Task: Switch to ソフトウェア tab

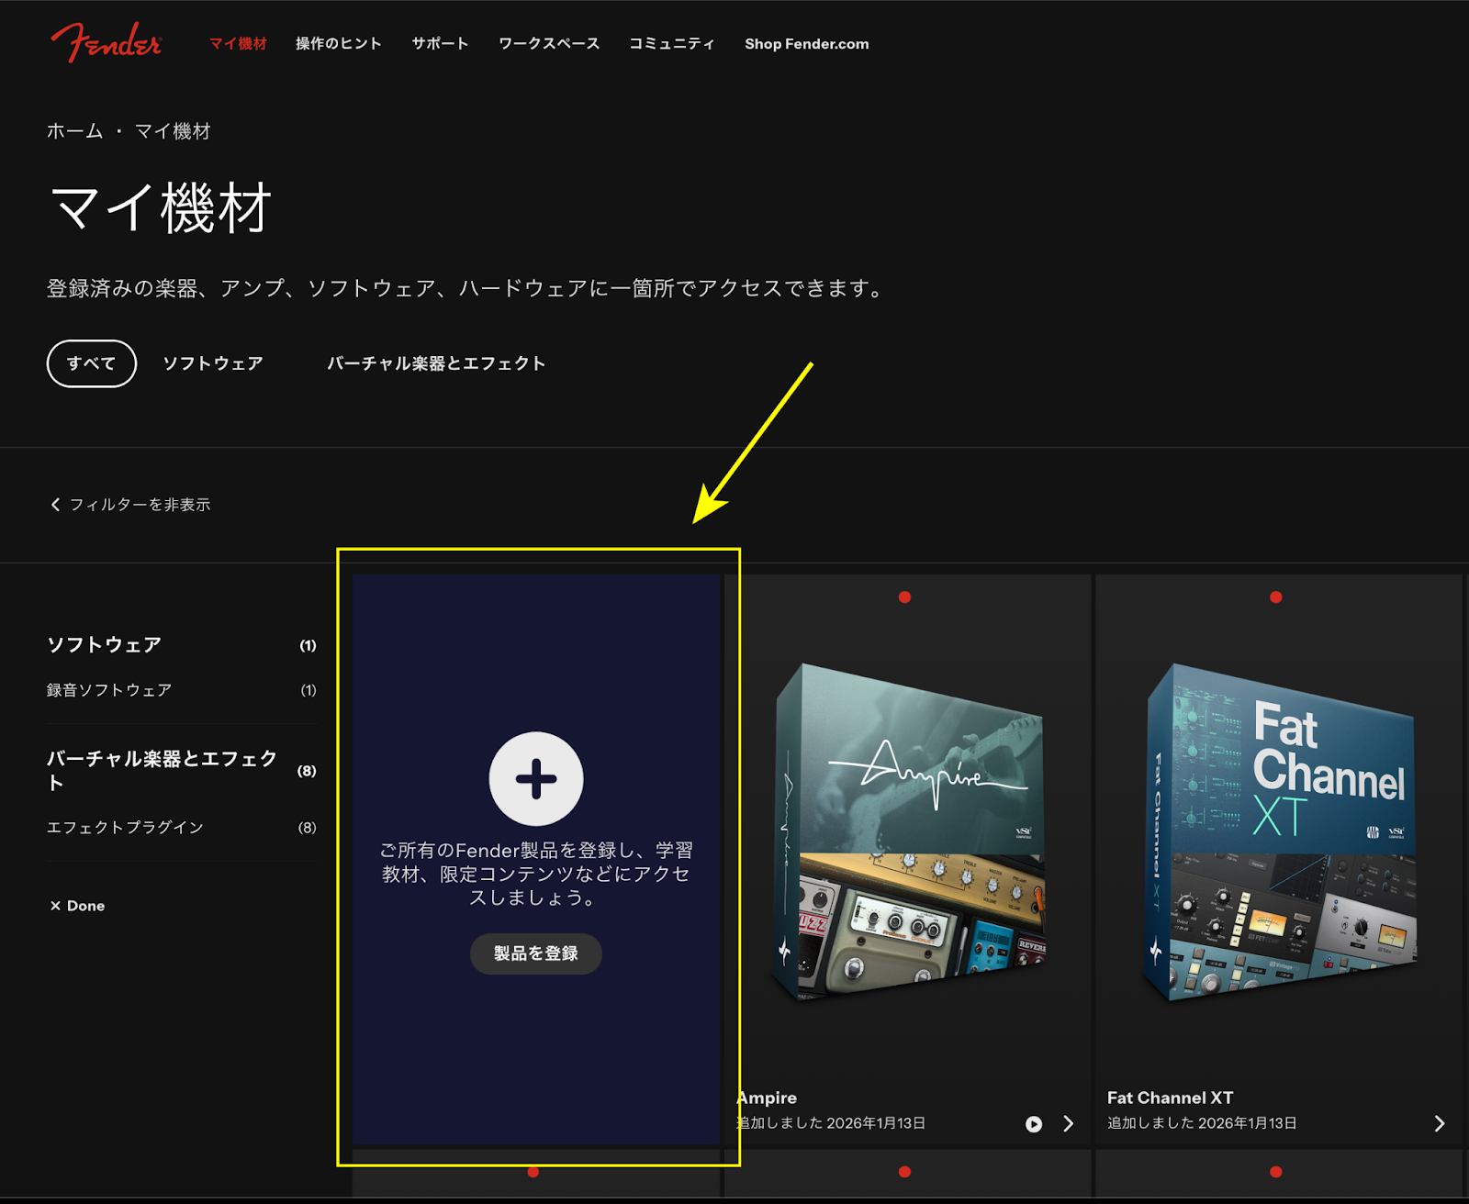Action: click(213, 363)
